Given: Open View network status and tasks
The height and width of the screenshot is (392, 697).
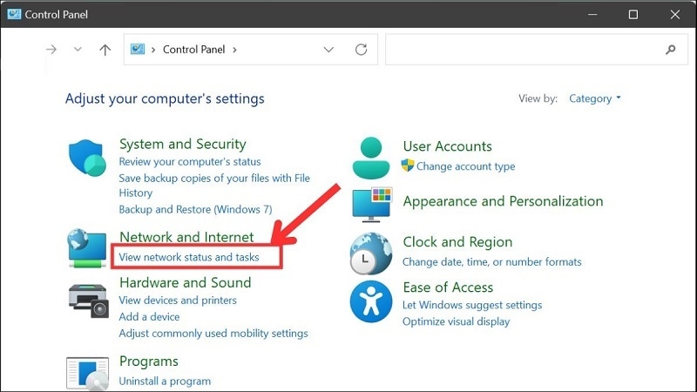Looking at the screenshot, I should click(x=189, y=257).
